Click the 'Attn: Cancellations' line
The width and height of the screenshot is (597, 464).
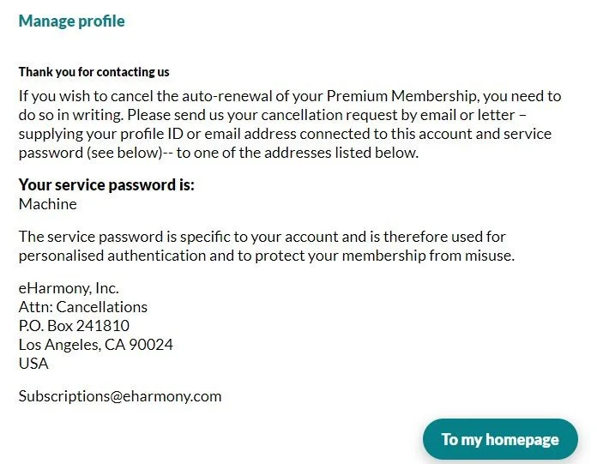(x=83, y=307)
